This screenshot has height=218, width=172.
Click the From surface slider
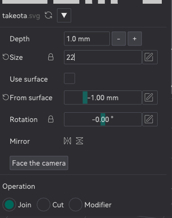click(x=103, y=97)
